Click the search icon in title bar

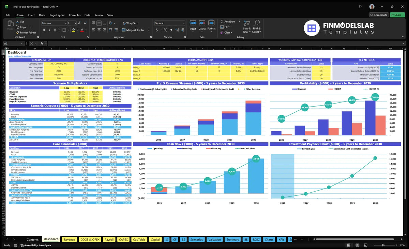point(360,6)
